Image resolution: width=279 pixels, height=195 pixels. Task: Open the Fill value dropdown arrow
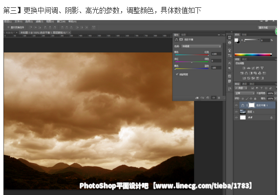click(x=276, y=98)
